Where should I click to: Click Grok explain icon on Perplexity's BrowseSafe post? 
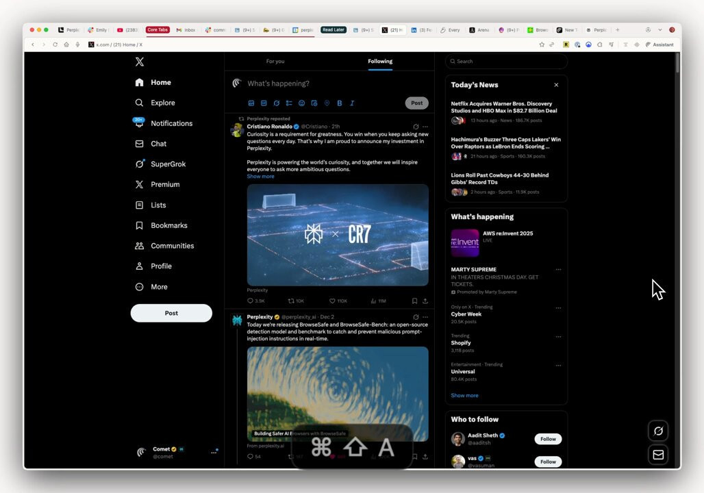coord(416,317)
